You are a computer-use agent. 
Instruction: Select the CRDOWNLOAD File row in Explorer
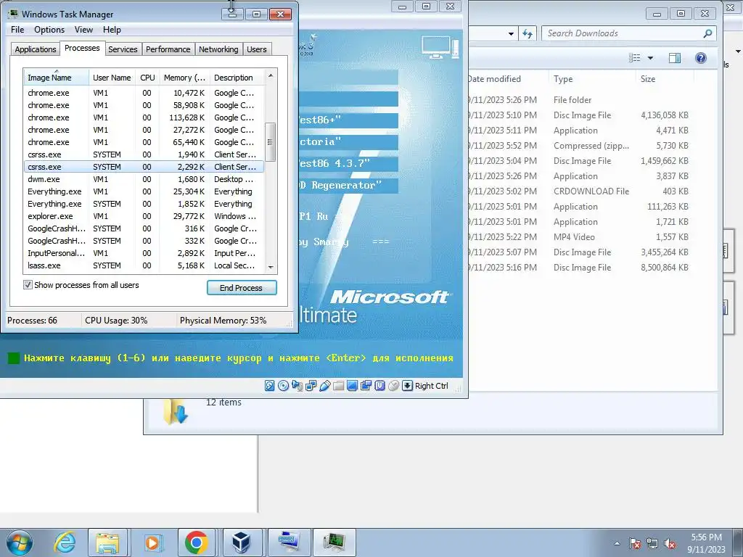click(x=580, y=191)
